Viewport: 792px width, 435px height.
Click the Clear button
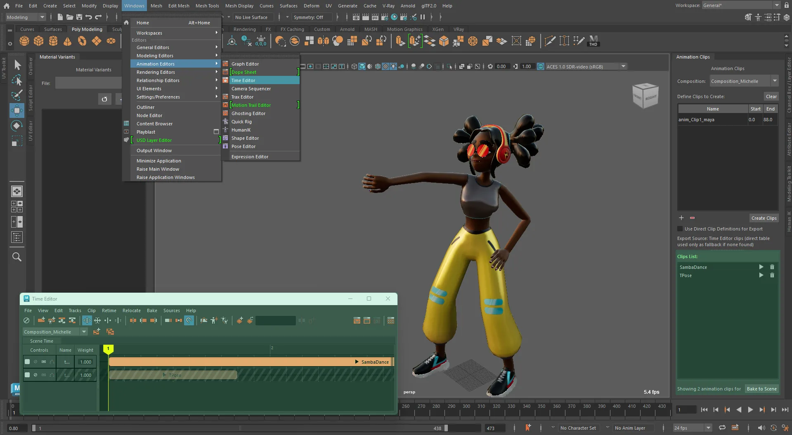(x=771, y=96)
